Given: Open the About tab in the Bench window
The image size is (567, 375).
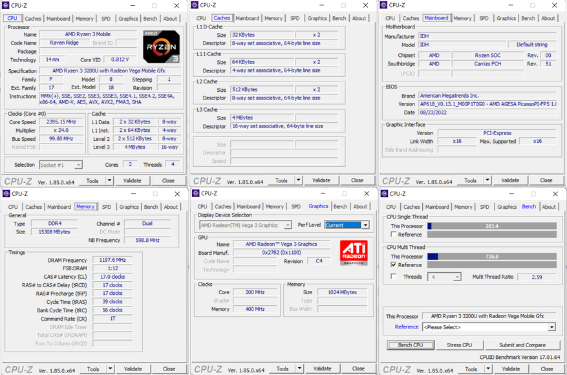Looking at the screenshot, I should (548, 207).
